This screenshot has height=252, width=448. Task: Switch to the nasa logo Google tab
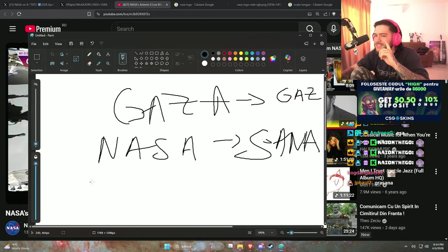point(196,5)
